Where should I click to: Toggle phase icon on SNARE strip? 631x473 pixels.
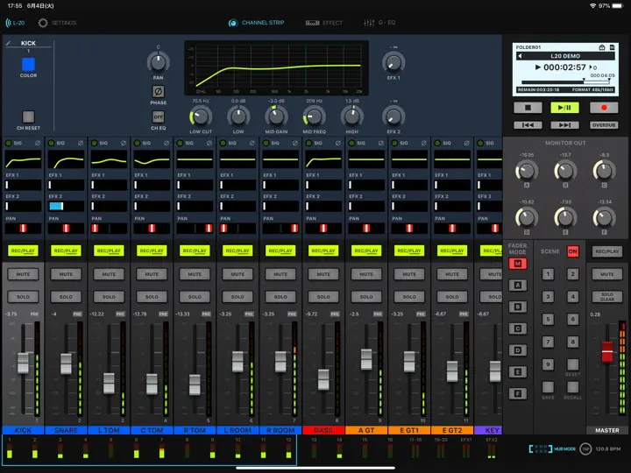coord(81,143)
